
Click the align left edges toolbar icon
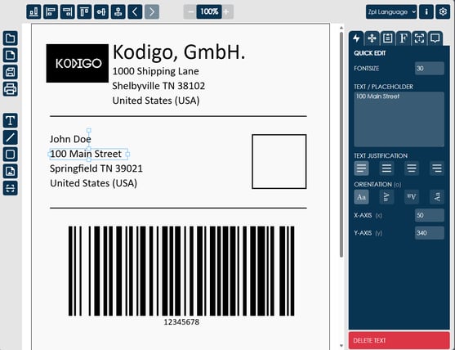[x=51, y=12]
